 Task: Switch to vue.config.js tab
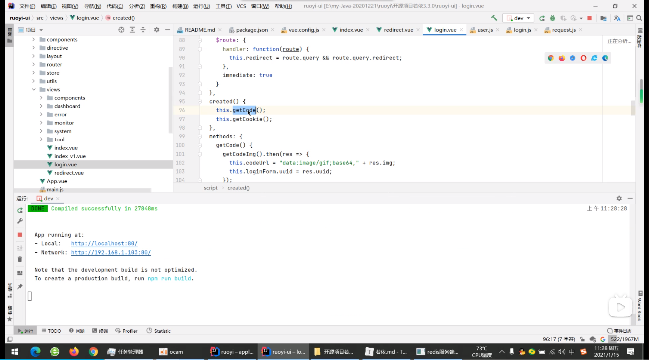tap(304, 30)
